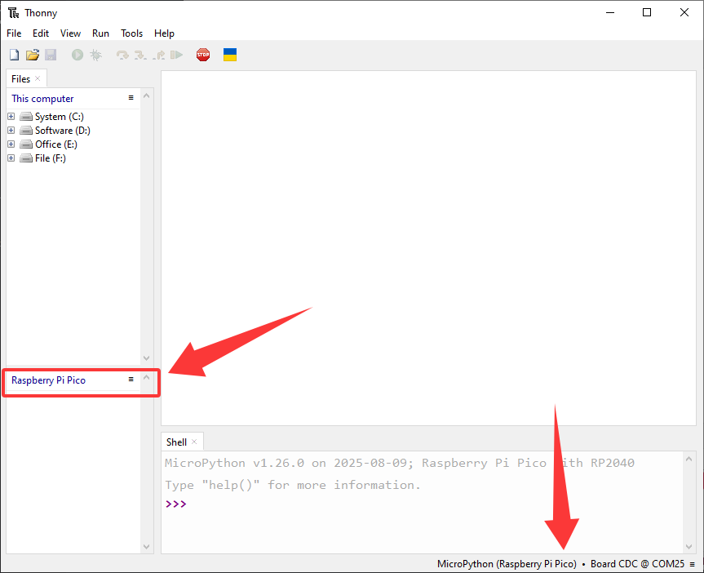Click the Step over icon

point(122,55)
